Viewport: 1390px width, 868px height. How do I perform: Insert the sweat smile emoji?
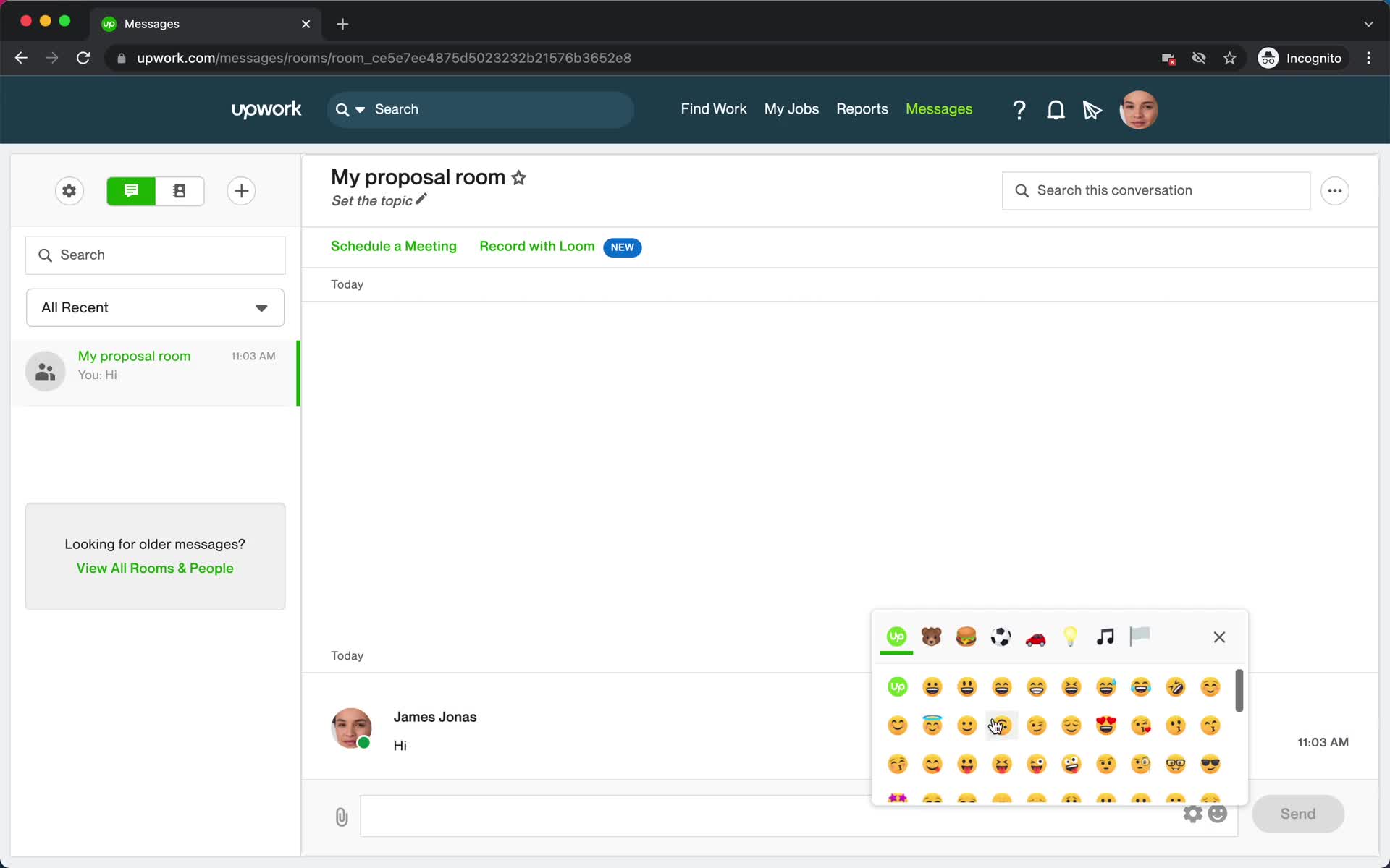pyautogui.click(x=1106, y=687)
